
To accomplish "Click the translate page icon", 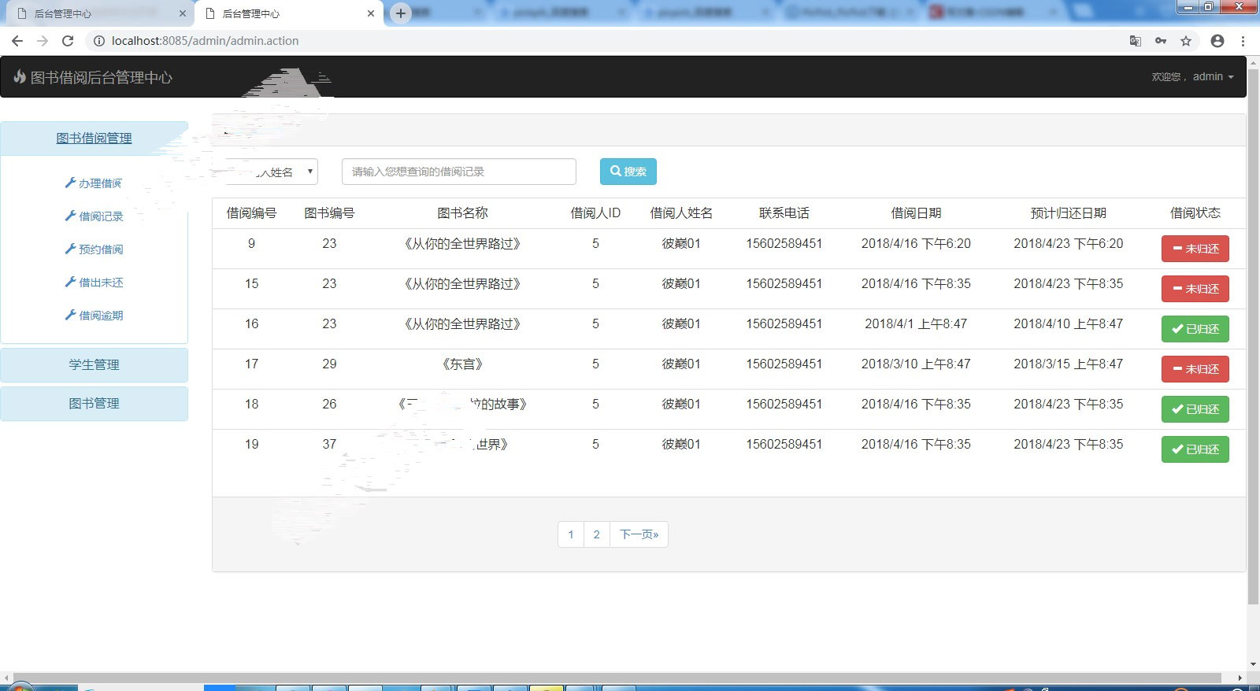I will [x=1135, y=41].
